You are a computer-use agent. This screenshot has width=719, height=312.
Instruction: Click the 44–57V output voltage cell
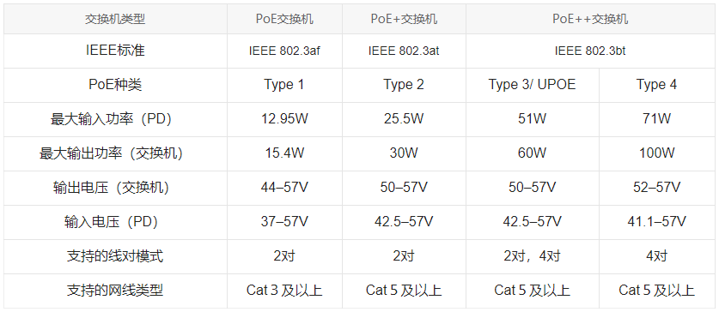(284, 188)
